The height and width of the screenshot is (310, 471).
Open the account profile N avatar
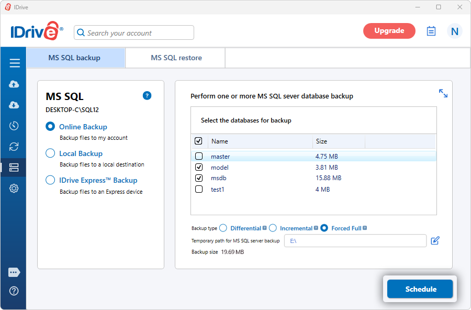[x=454, y=31]
